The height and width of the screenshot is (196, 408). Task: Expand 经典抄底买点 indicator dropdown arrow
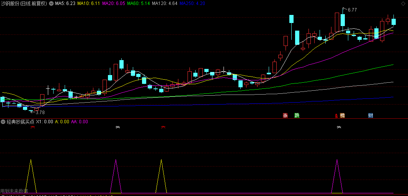[x=3, y=122]
